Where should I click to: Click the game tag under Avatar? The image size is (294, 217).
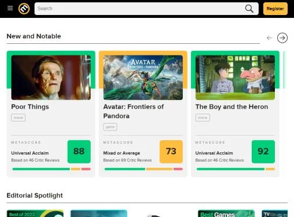pos(110,127)
